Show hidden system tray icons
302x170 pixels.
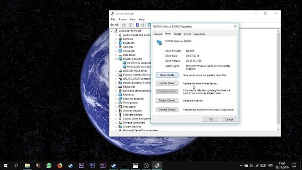click(x=241, y=165)
